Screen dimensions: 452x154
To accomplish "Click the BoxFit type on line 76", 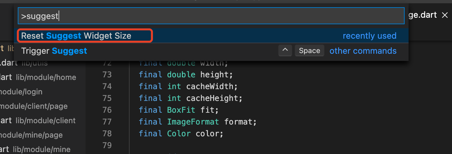I will [181, 110].
